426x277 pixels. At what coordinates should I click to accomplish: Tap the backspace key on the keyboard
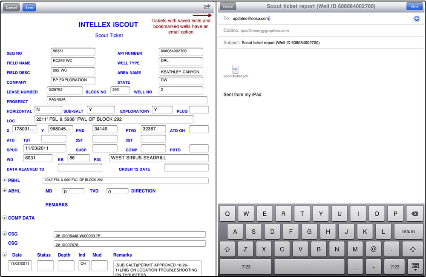[x=414, y=214]
